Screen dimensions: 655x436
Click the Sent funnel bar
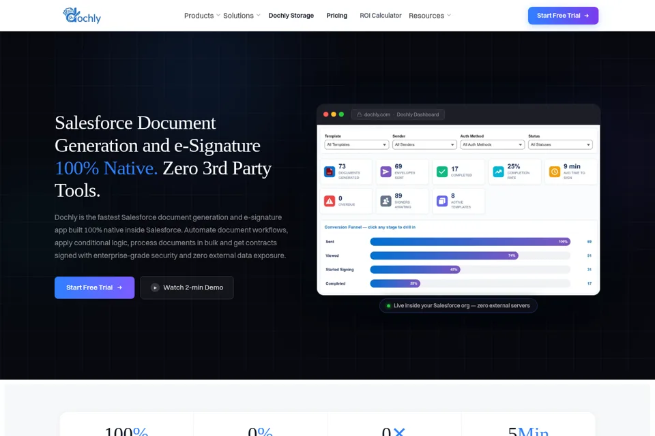click(x=470, y=242)
